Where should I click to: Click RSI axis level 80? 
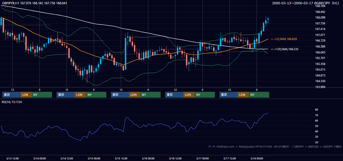click(317, 110)
